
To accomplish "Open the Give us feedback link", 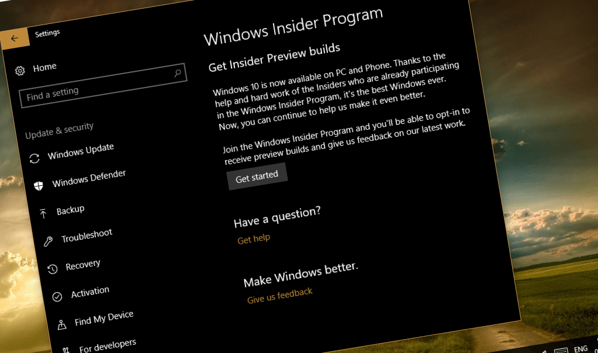I will [x=280, y=296].
